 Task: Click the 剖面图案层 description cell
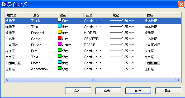click(152, 63)
